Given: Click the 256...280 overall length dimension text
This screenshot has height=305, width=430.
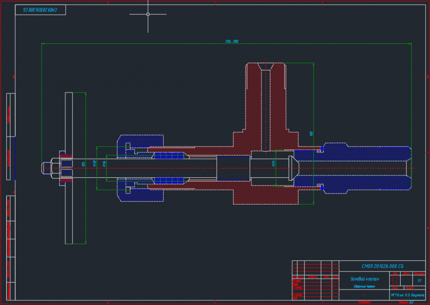Looking at the screenshot, I should point(232,41).
